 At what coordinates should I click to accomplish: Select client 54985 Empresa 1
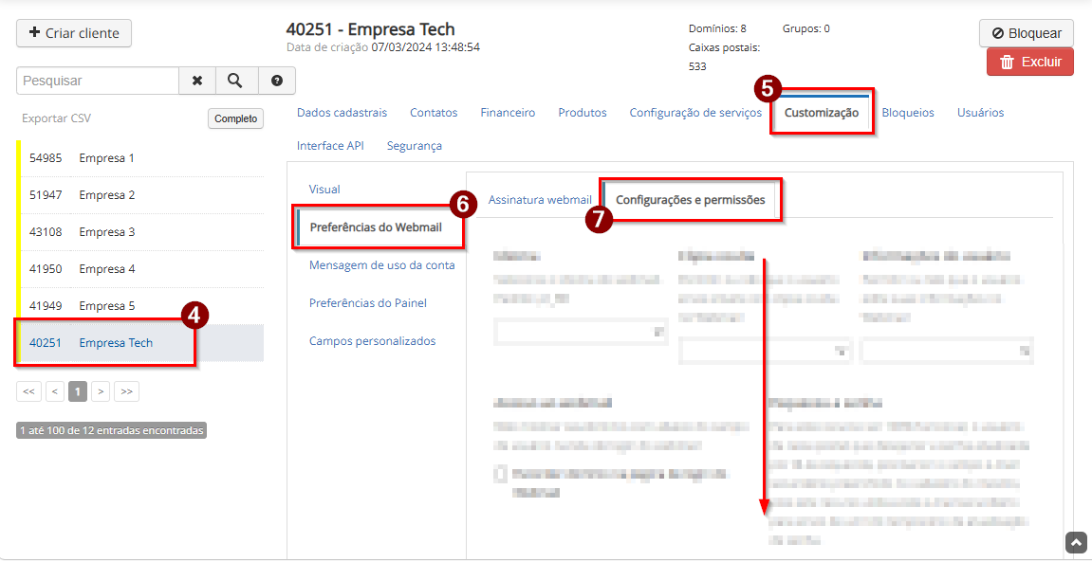[x=142, y=158]
